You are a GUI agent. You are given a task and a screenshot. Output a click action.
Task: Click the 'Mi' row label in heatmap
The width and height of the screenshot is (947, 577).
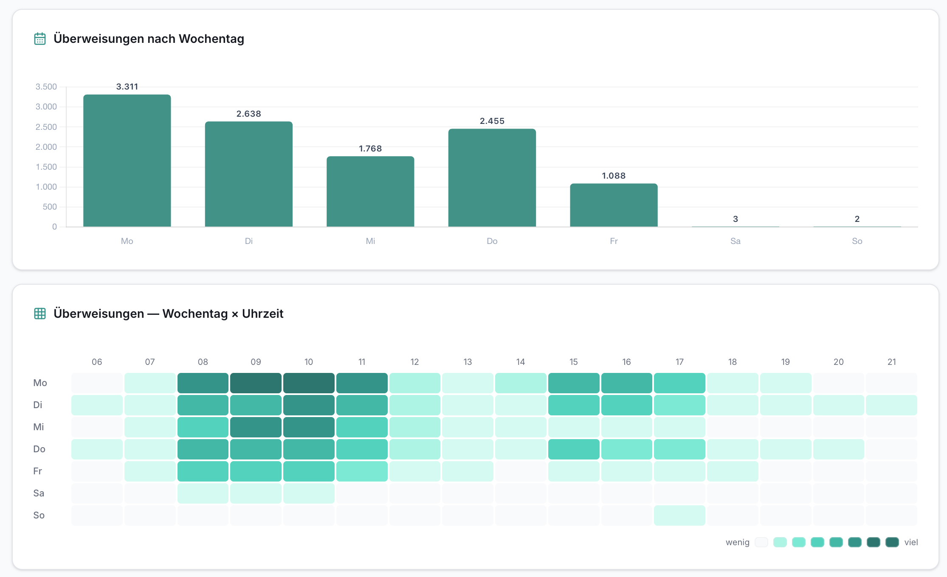[39, 427]
